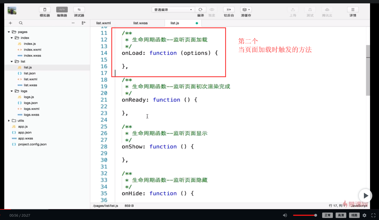Click the large video play button overlay
This screenshot has width=379, height=220.
coord(365,195)
